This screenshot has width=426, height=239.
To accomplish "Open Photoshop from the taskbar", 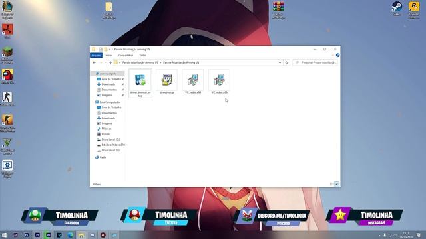I will pos(27,235).
